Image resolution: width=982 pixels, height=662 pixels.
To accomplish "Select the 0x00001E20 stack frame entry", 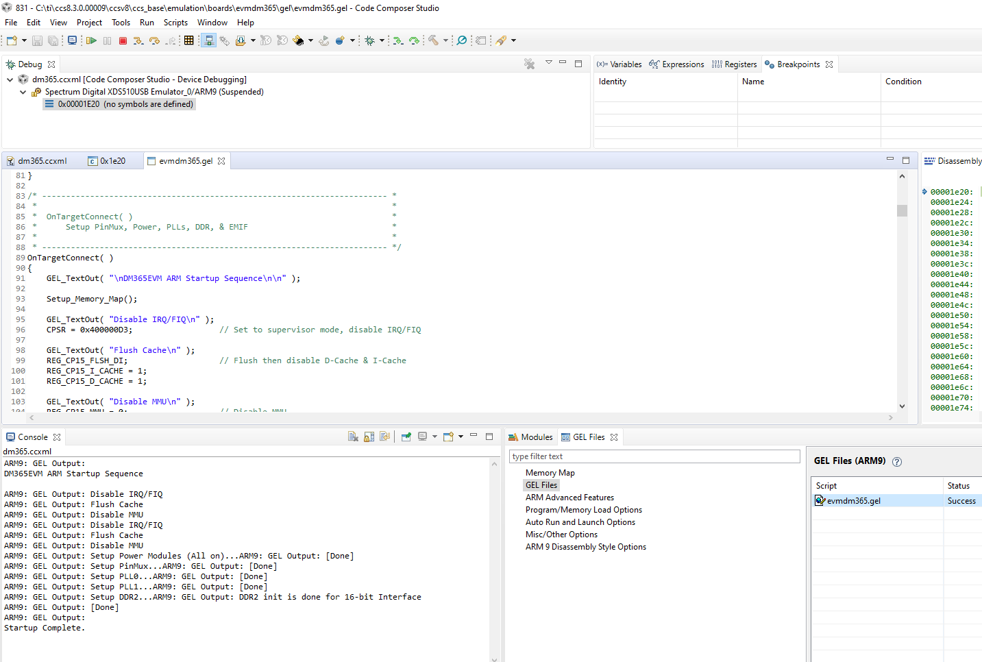I will (119, 104).
